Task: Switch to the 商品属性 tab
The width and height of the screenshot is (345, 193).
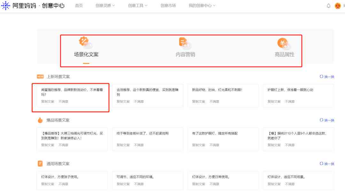Action: coord(285,48)
